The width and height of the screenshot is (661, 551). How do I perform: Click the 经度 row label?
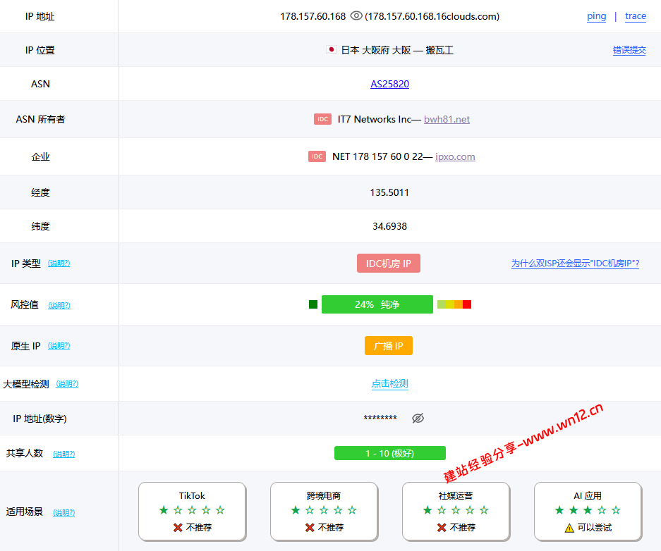click(x=40, y=192)
